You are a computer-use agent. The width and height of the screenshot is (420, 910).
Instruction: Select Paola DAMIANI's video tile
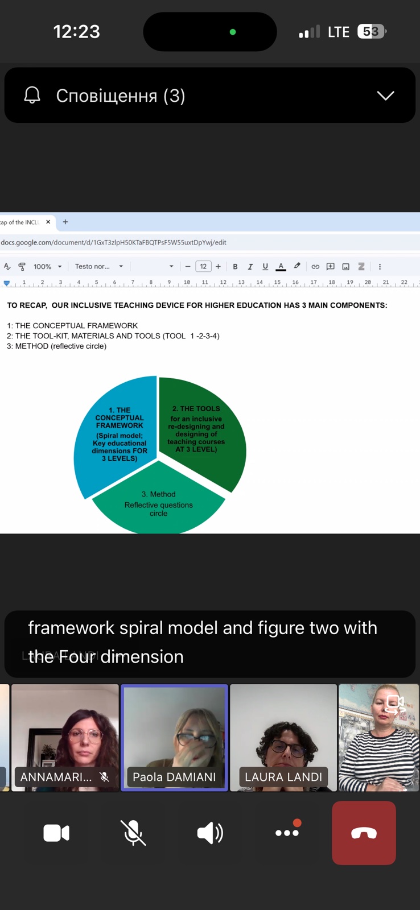pos(174,737)
